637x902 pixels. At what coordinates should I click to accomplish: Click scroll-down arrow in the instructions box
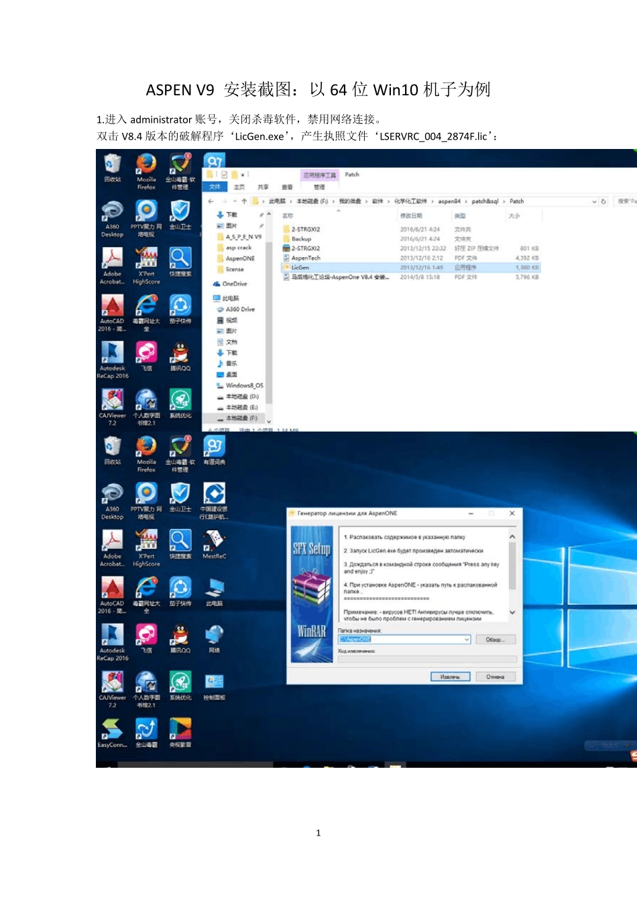click(x=512, y=612)
